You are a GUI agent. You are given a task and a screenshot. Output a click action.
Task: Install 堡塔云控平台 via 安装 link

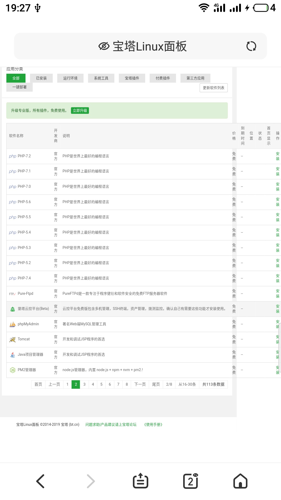(x=278, y=309)
